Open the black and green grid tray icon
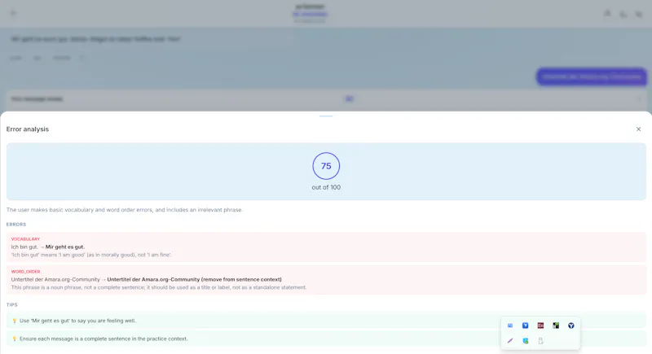 (556, 326)
